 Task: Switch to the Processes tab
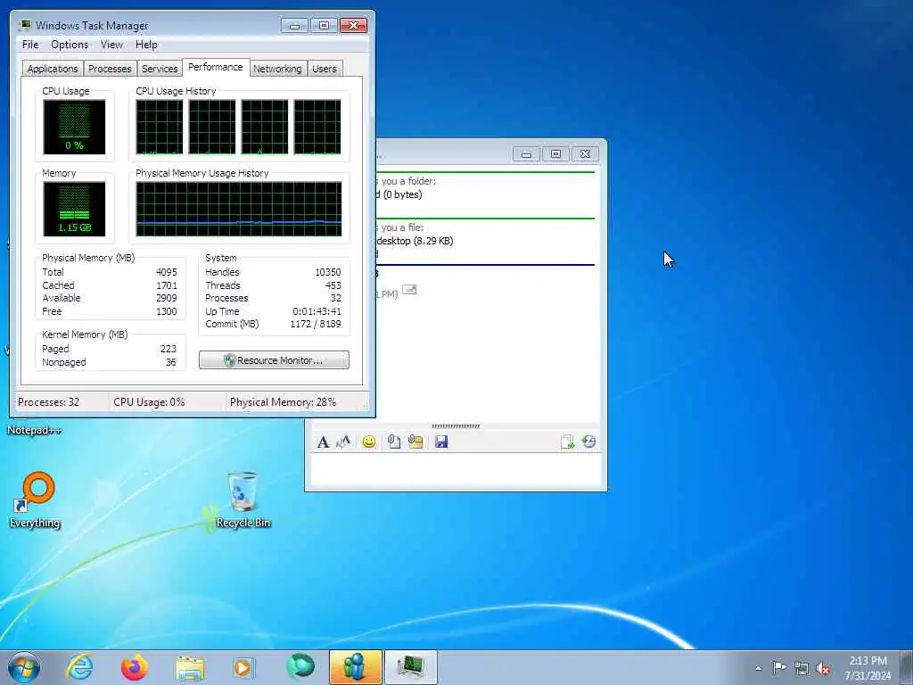pos(110,69)
